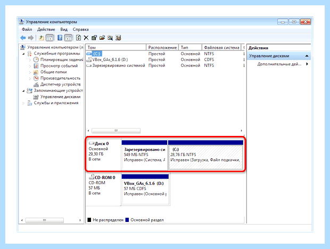Viewport: 330px width, 249px height.
Task: Collapse the Управление дисками actions section
Action: 307,56
